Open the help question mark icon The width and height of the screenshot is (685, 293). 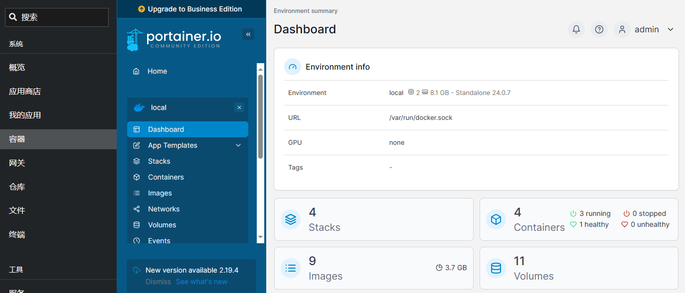[x=599, y=29]
